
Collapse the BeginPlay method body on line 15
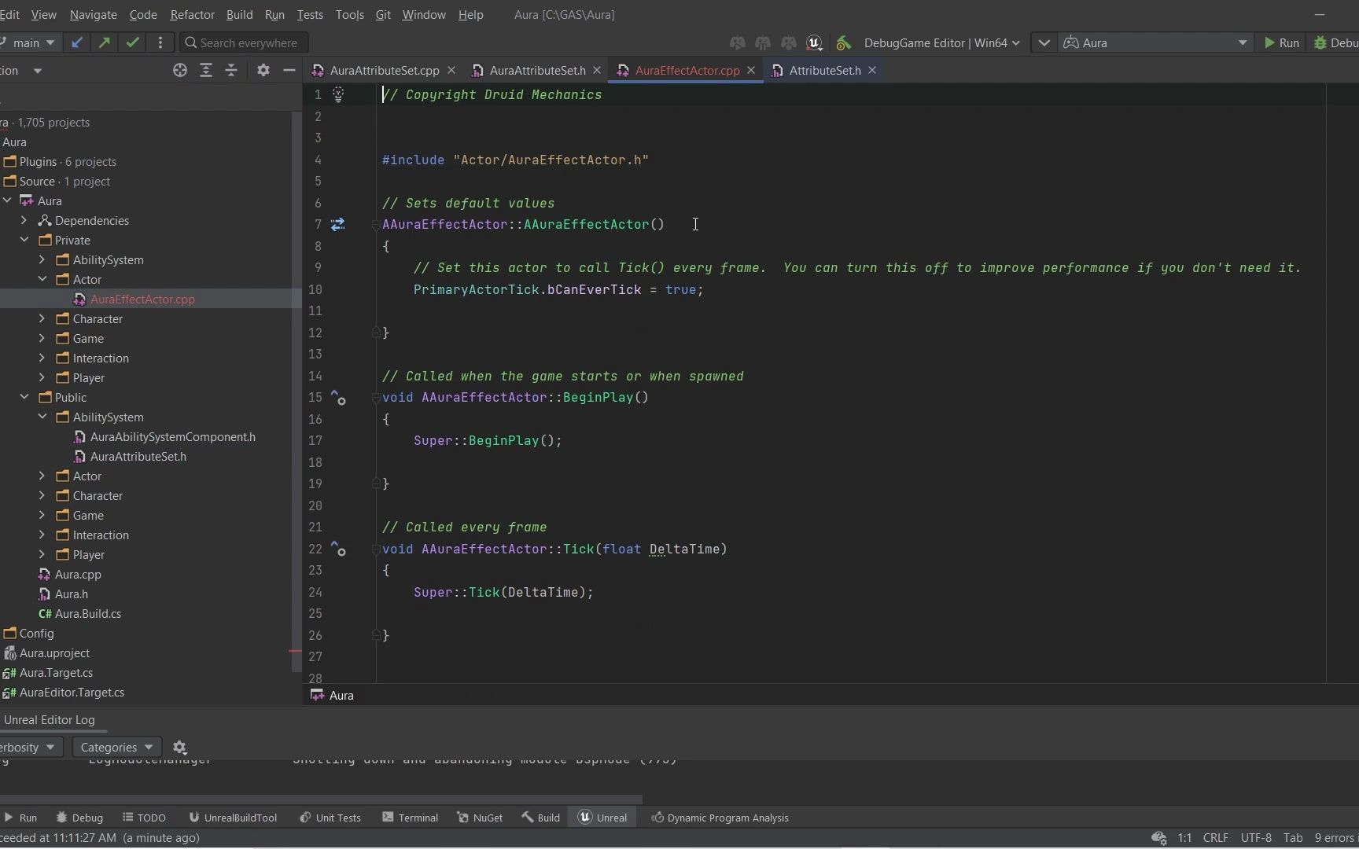(374, 399)
